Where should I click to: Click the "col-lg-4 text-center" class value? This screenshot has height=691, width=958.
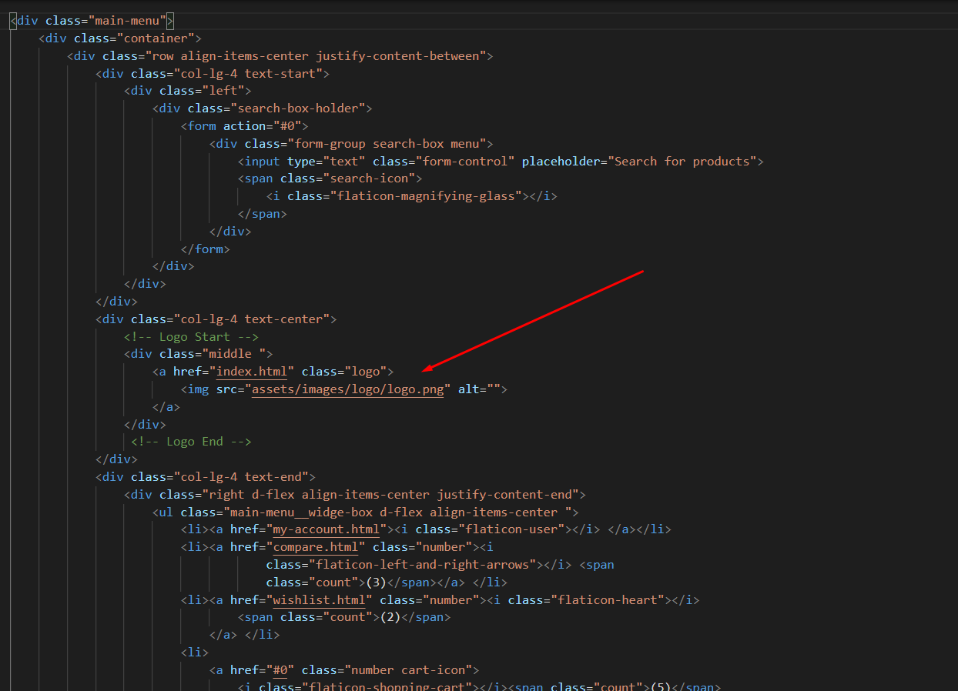(x=252, y=319)
